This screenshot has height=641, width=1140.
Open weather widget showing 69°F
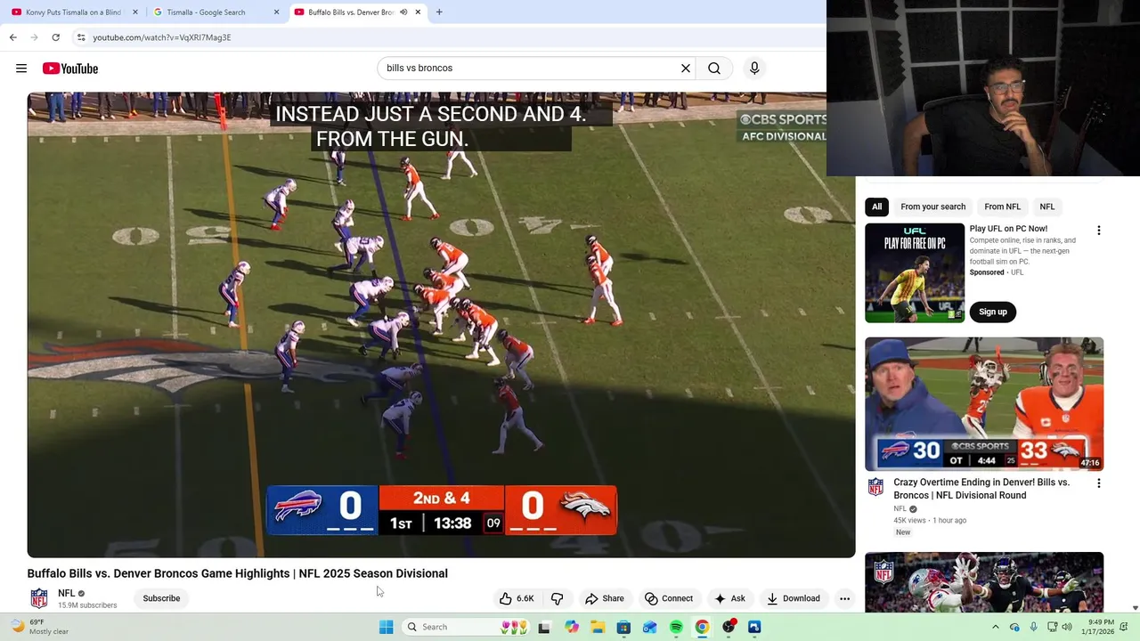(39, 627)
